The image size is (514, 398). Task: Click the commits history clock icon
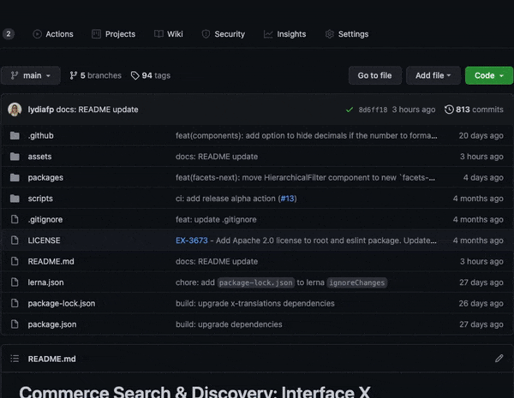click(x=449, y=110)
